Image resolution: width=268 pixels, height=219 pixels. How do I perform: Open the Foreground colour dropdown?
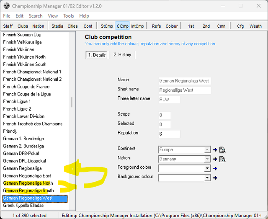pos(207,169)
